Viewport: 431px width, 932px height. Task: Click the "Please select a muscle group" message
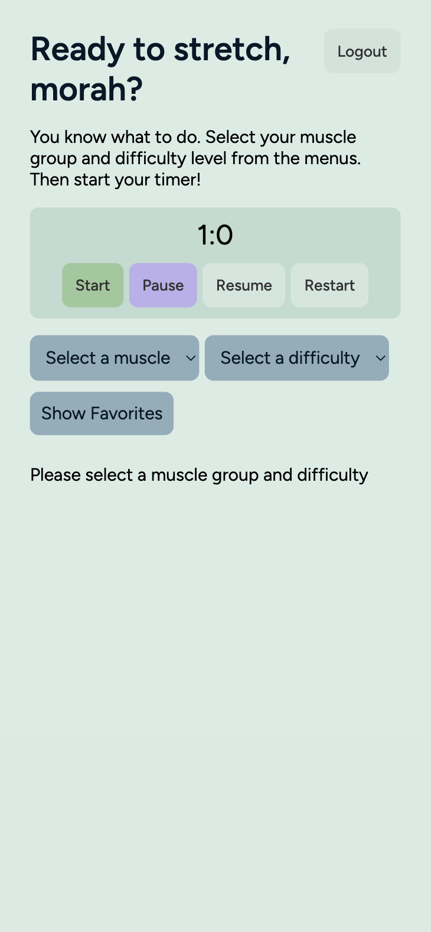tap(199, 475)
